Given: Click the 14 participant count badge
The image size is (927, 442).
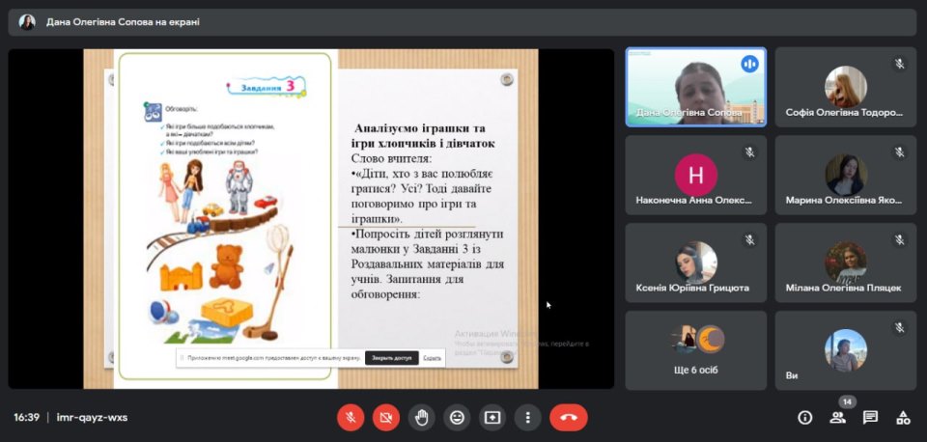Looking at the screenshot, I should tap(847, 401).
